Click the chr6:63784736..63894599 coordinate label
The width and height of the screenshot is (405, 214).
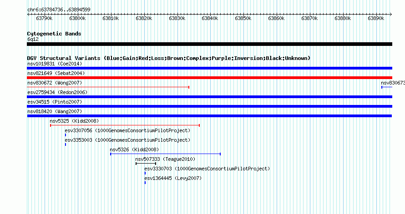[x=59, y=10]
